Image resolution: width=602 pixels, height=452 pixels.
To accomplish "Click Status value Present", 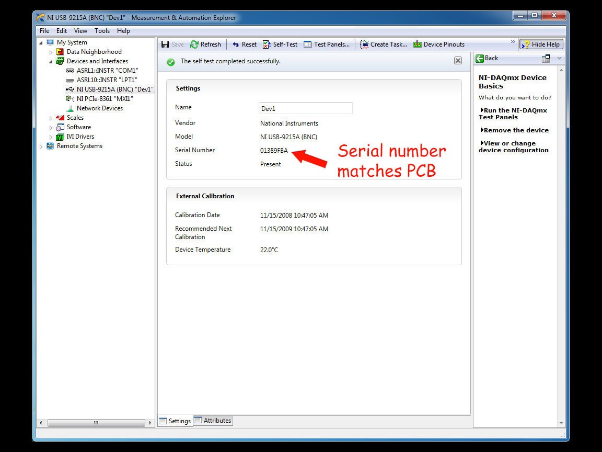I will point(270,164).
